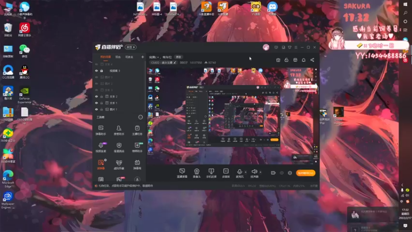412x232 pixels.
Task: Add 摄像头 camera source
Action: click(197, 173)
